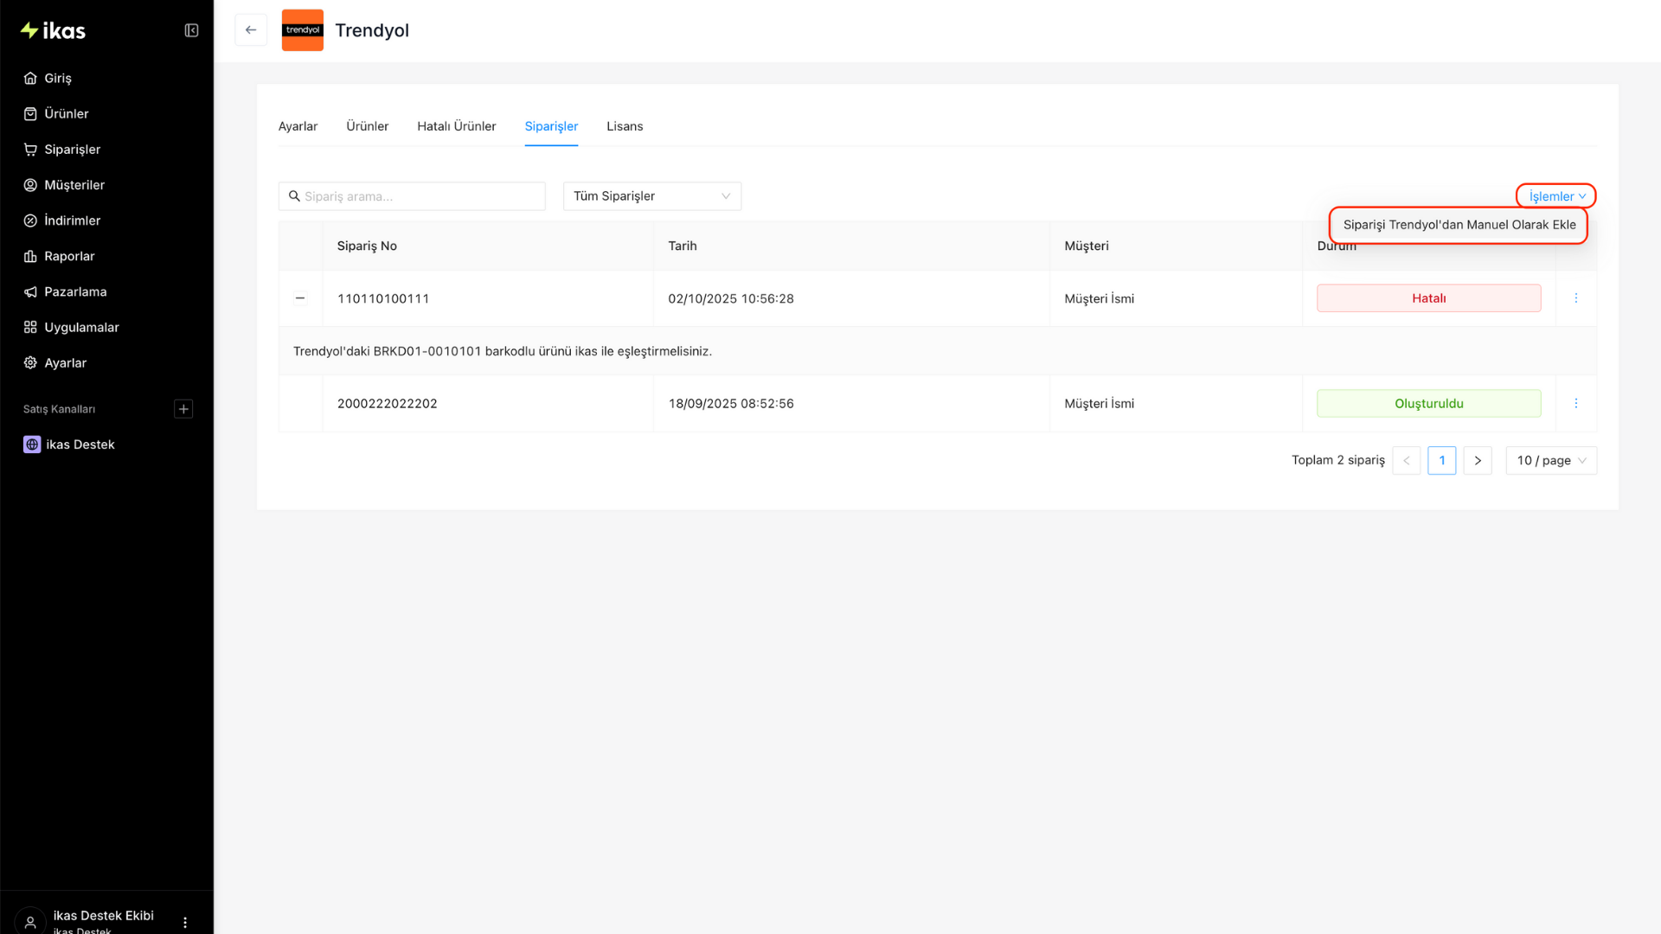1661x934 pixels.
Task: Click the search magnifier icon
Action: 294,196
